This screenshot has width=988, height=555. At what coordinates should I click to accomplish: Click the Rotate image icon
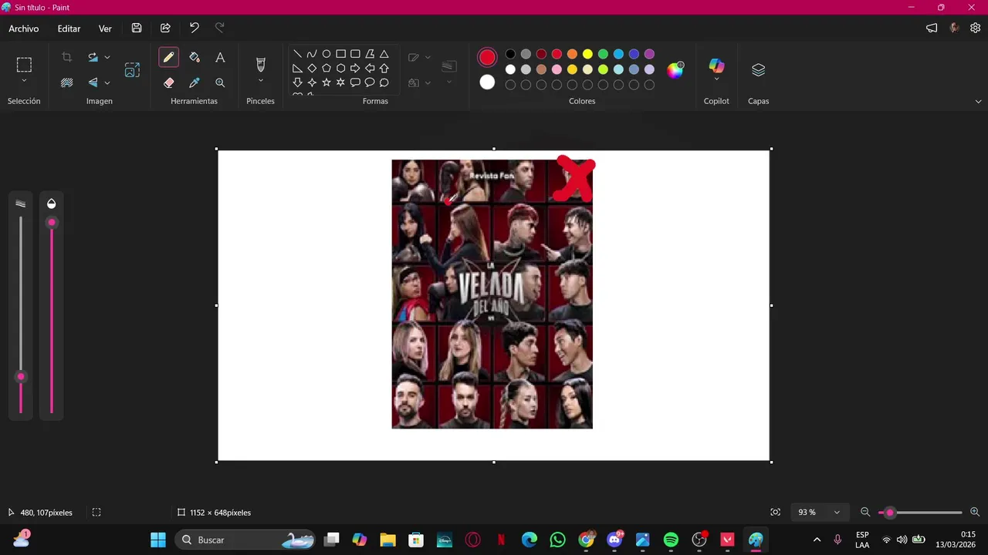[x=93, y=57]
